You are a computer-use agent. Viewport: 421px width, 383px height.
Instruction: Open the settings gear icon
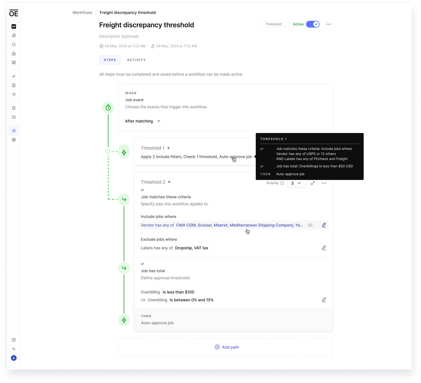[14, 140]
